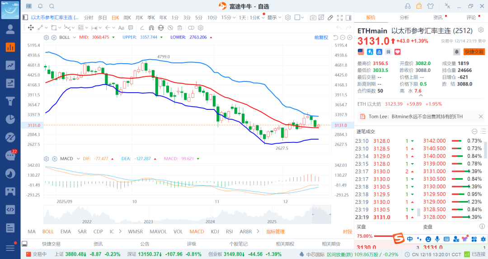Select the orange watchlist chart sidebar icon

tap(10, 47)
